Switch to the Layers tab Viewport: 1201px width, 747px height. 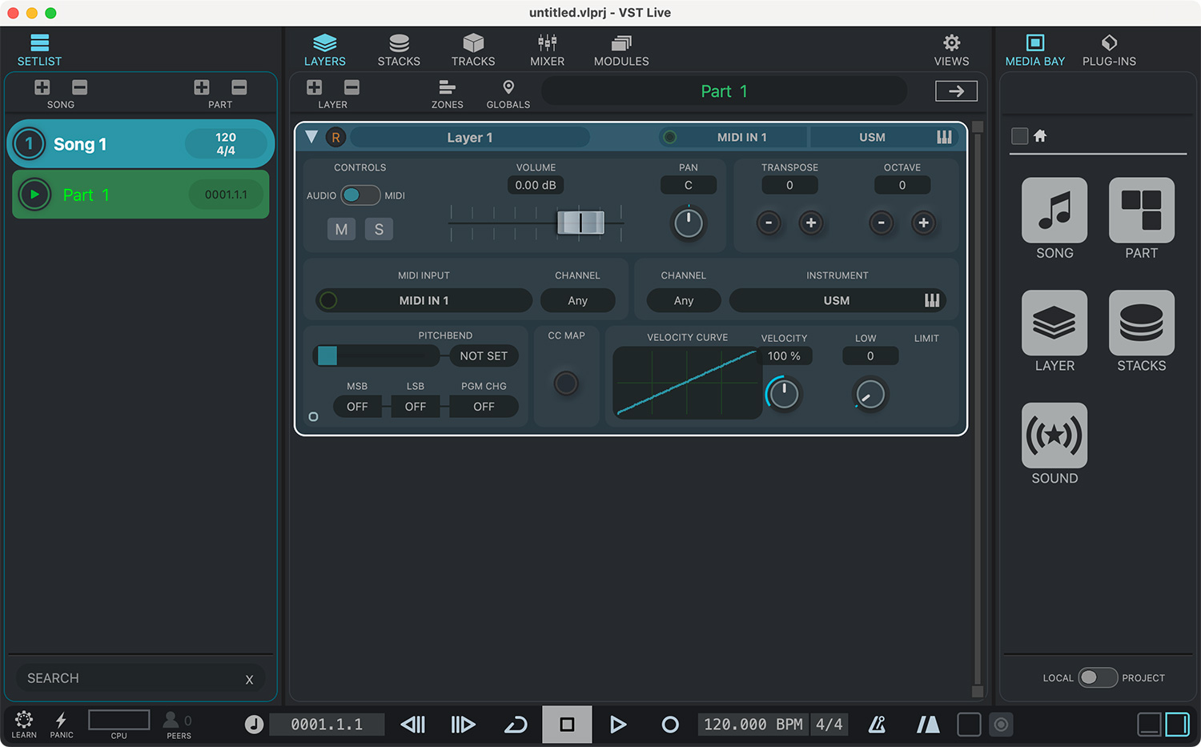point(325,48)
